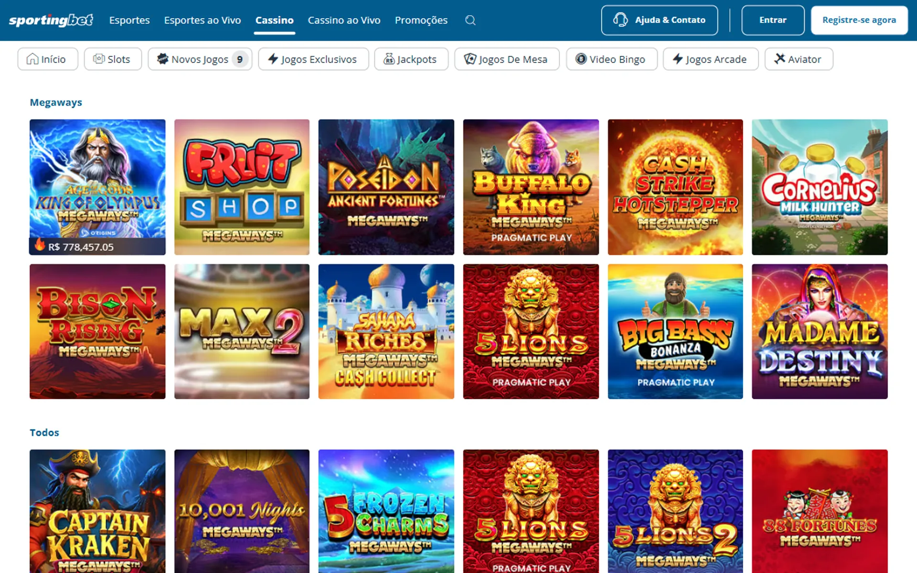The height and width of the screenshot is (573, 917).
Task: Open Madame Destiny Megaways thumbnail
Action: click(820, 331)
